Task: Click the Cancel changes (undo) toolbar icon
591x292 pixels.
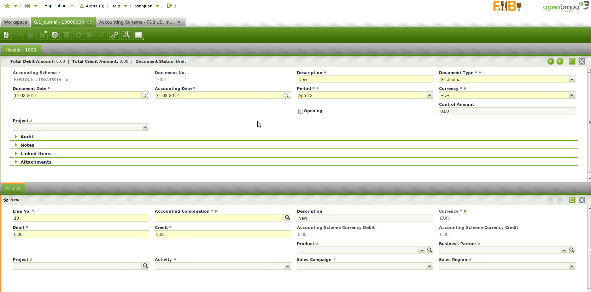Action: pos(54,35)
